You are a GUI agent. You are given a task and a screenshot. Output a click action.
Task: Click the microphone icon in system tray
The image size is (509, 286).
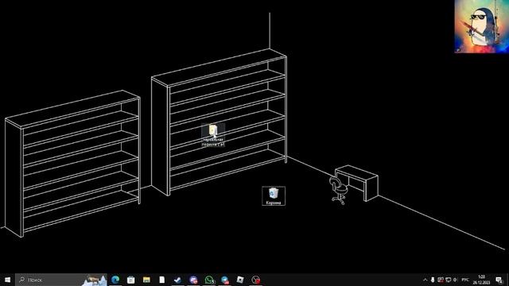pyautogui.click(x=433, y=280)
